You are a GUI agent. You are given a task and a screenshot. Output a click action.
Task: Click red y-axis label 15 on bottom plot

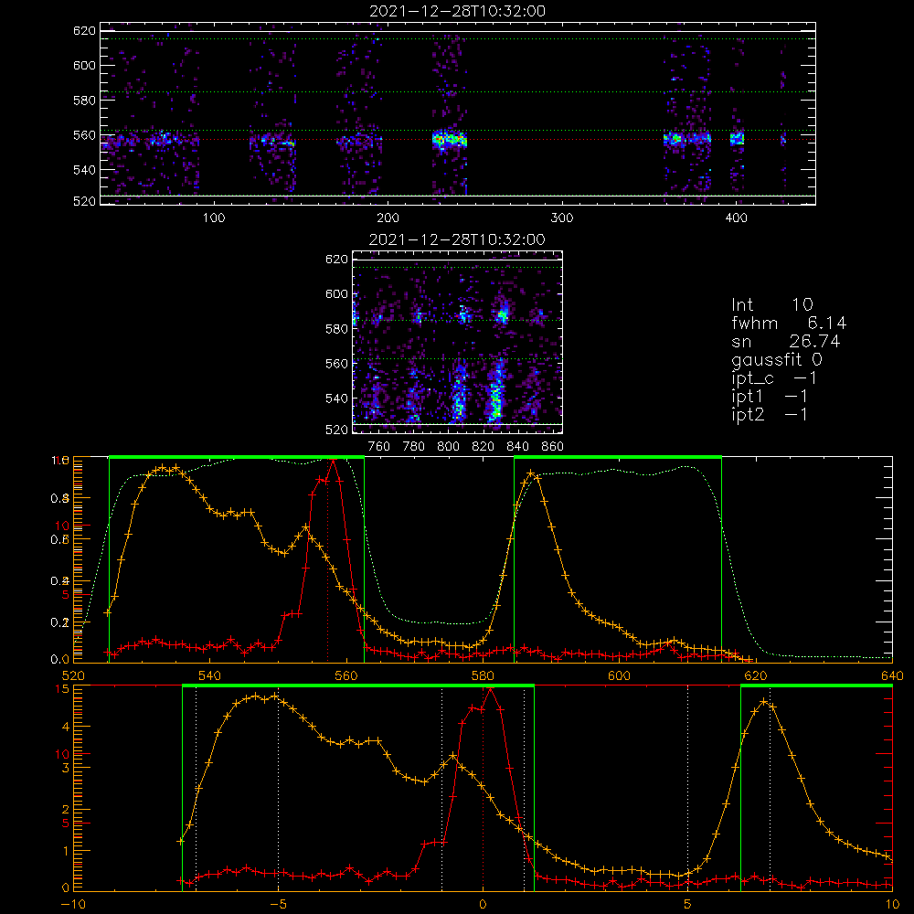62,688
